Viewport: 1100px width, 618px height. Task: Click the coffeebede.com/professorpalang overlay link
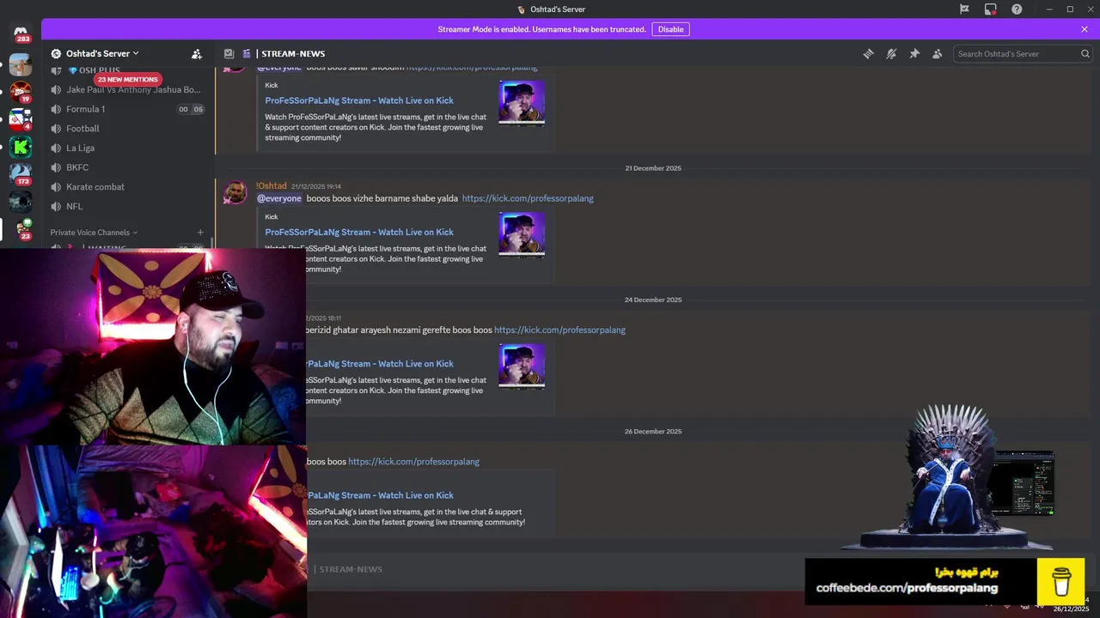pos(907,588)
